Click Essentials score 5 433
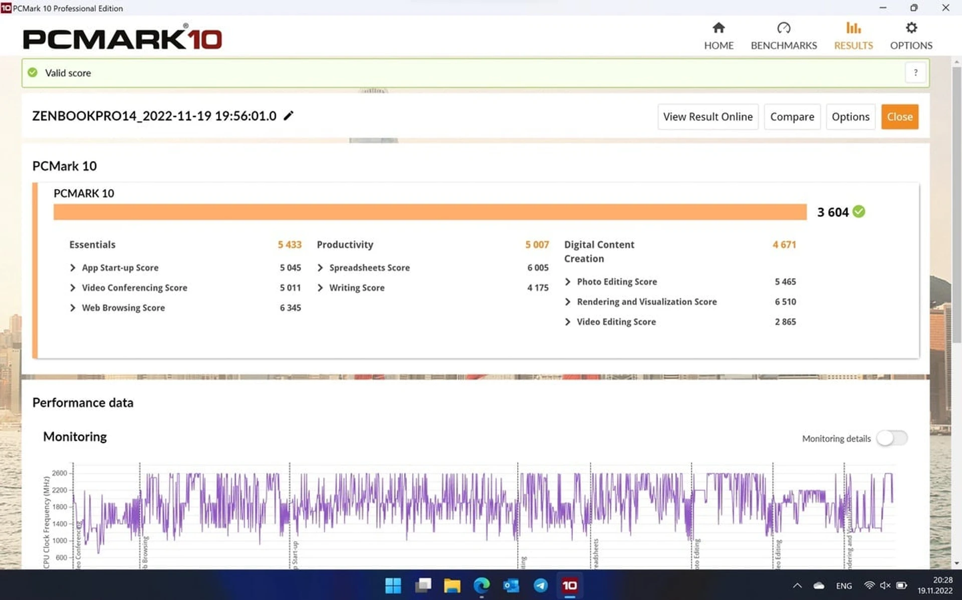962x600 pixels. tap(290, 245)
